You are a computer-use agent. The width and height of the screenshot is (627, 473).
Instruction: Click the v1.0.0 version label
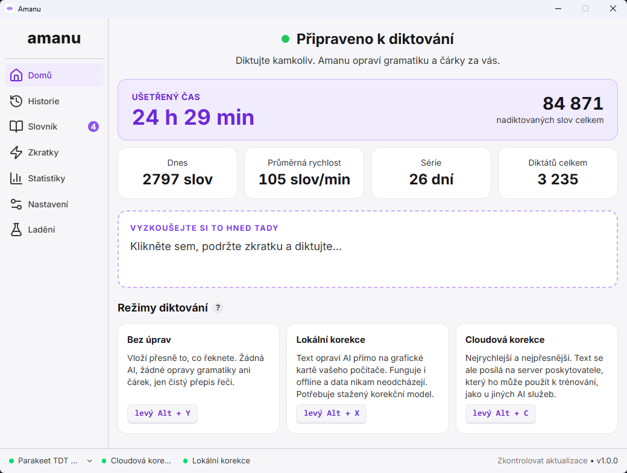click(x=607, y=460)
